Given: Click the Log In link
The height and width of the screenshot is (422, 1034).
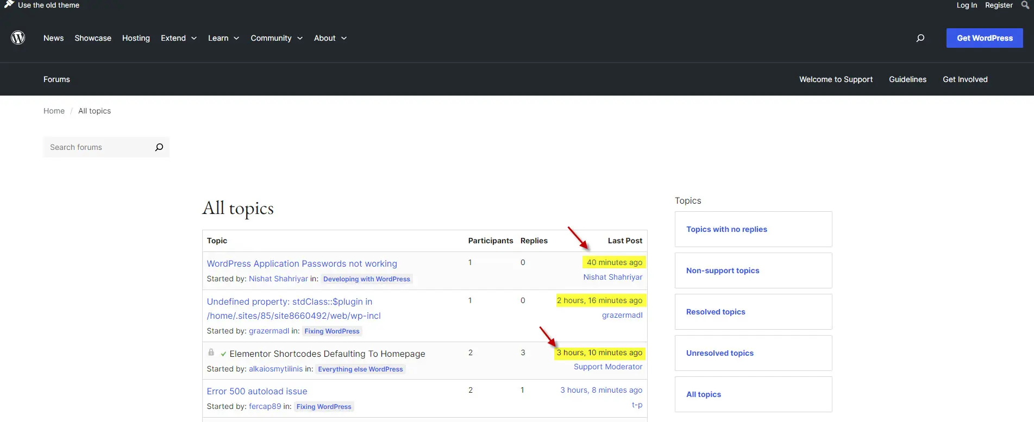Looking at the screenshot, I should [967, 5].
